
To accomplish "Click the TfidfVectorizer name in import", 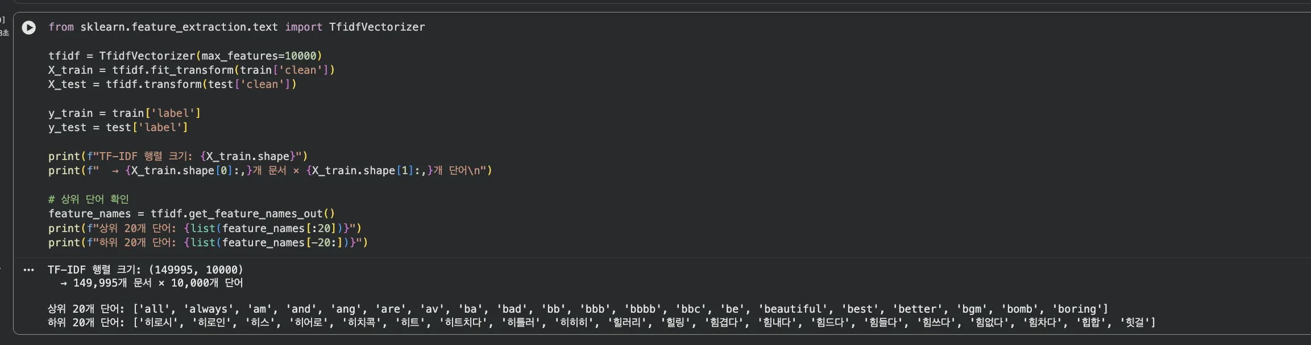I will pyautogui.click(x=376, y=27).
